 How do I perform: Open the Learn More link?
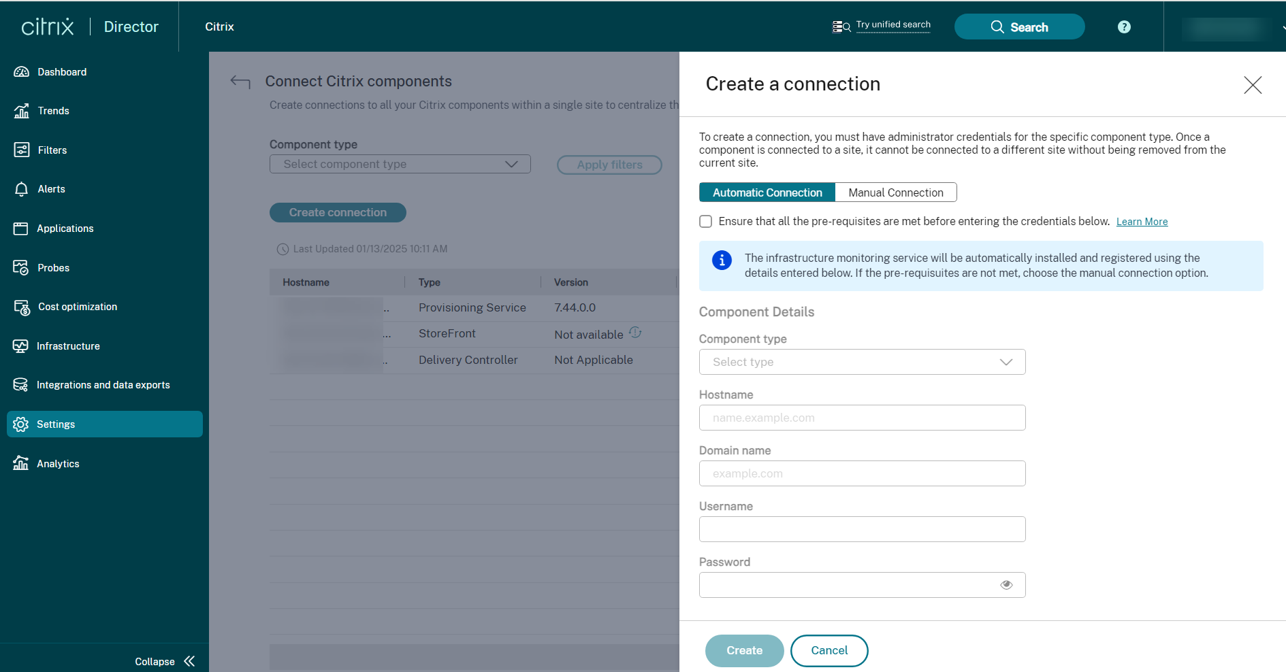(1142, 222)
